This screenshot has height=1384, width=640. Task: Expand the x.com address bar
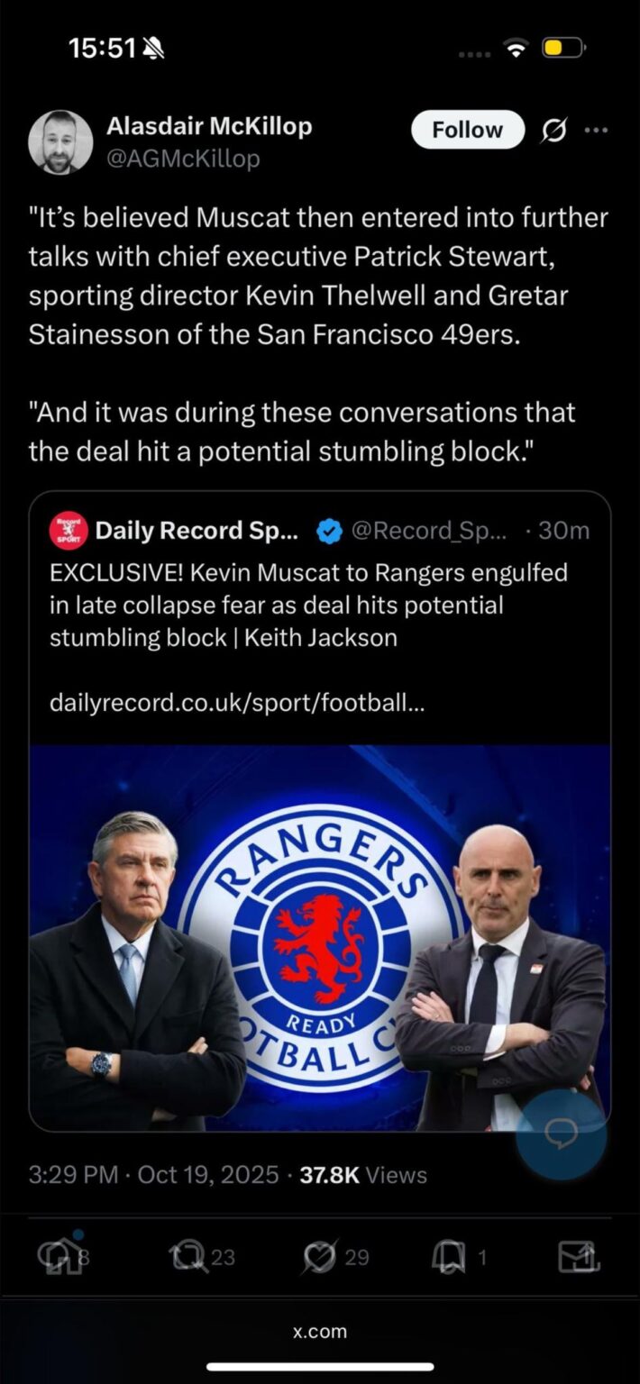pos(320,1331)
